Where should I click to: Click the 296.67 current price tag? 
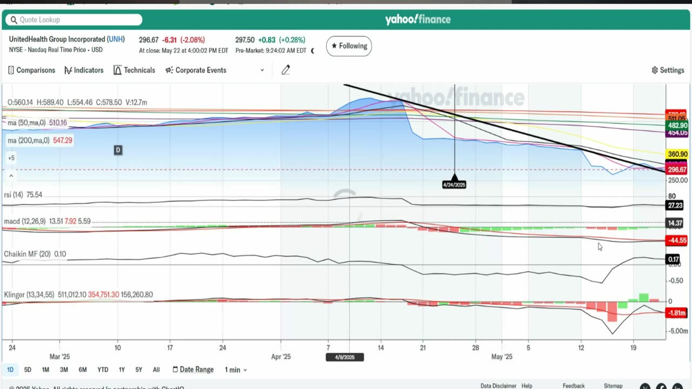click(x=677, y=170)
